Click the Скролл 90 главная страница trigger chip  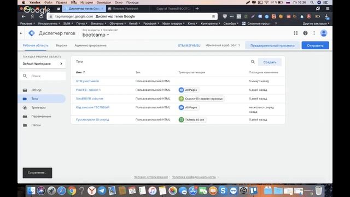click(x=201, y=99)
